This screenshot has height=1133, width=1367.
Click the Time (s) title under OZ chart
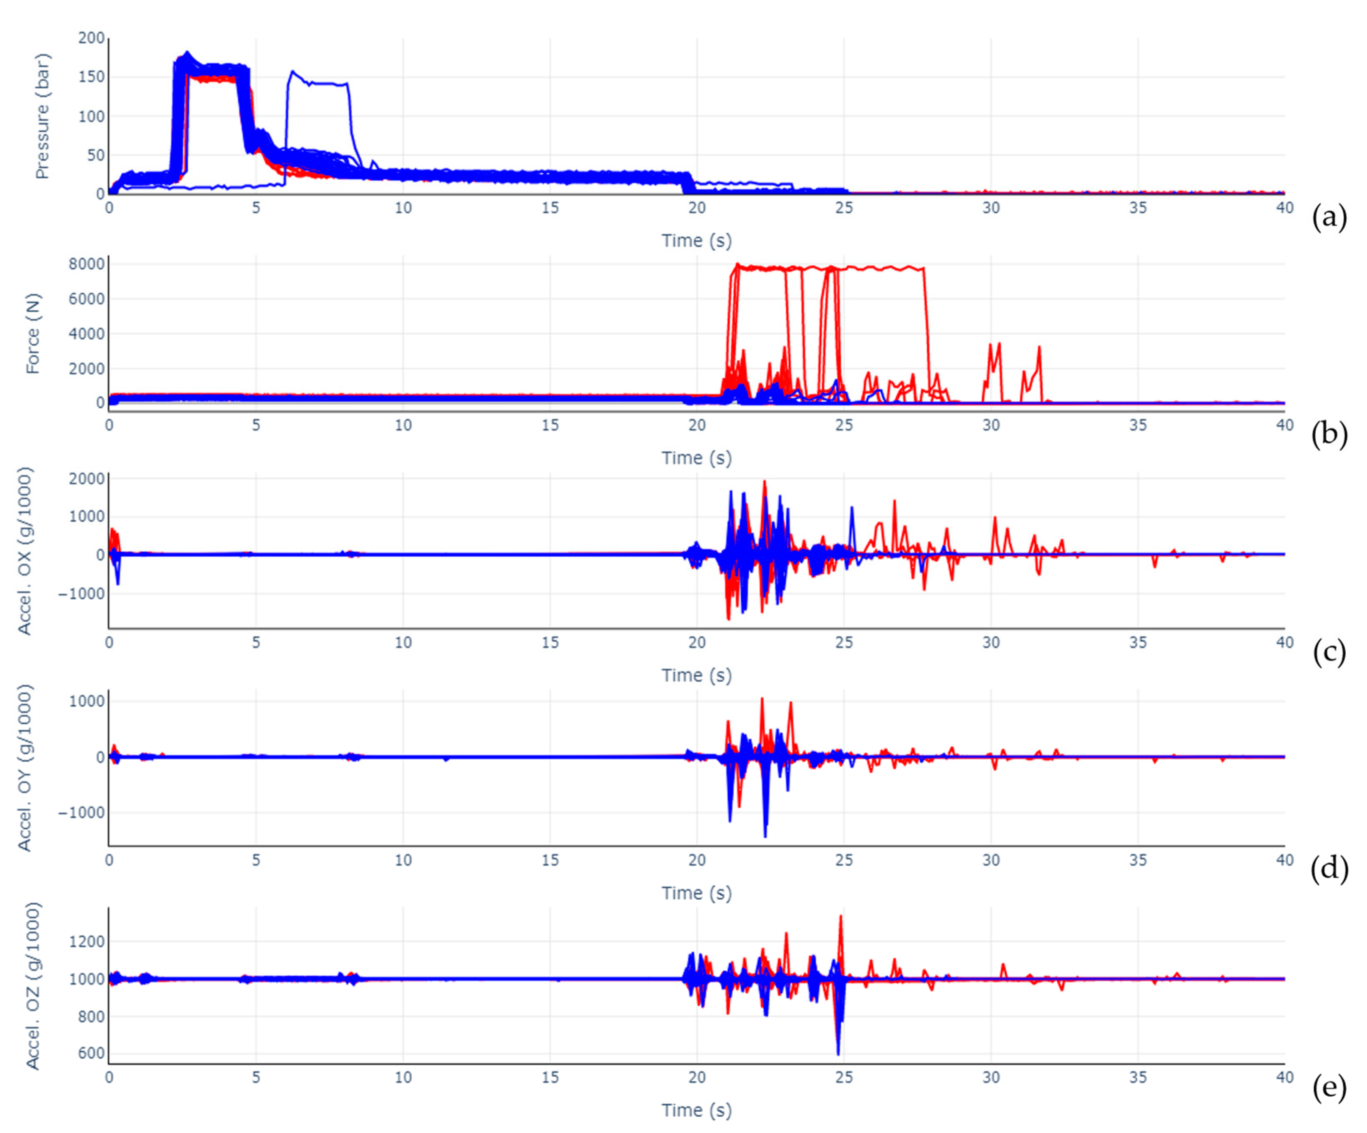pyautogui.click(x=697, y=1110)
